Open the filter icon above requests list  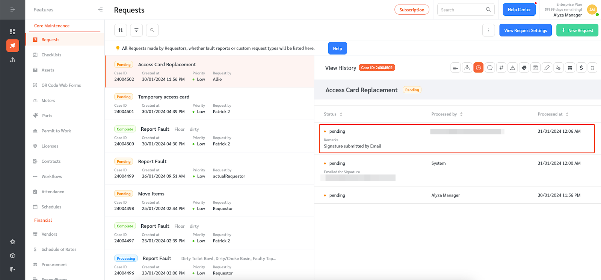[136, 30]
